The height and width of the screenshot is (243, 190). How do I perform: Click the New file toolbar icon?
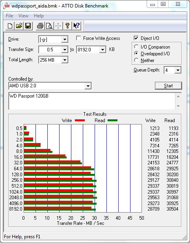tap(10, 26)
